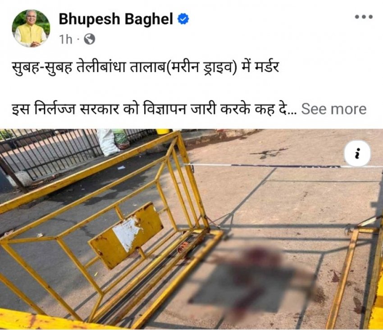383x330 pixels.
Task: Click the police tape line in the photo
Action: (283, 166)
